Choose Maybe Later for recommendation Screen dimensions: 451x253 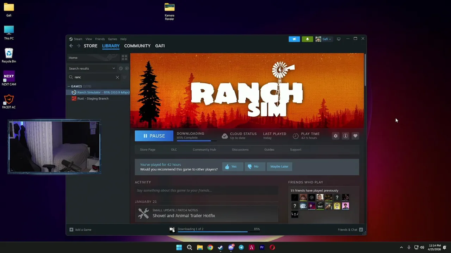(x=279, y=167)
